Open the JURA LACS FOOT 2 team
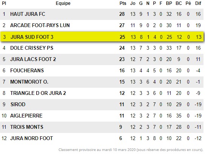This screenshot has width=205, height=154. click(33, 59)
